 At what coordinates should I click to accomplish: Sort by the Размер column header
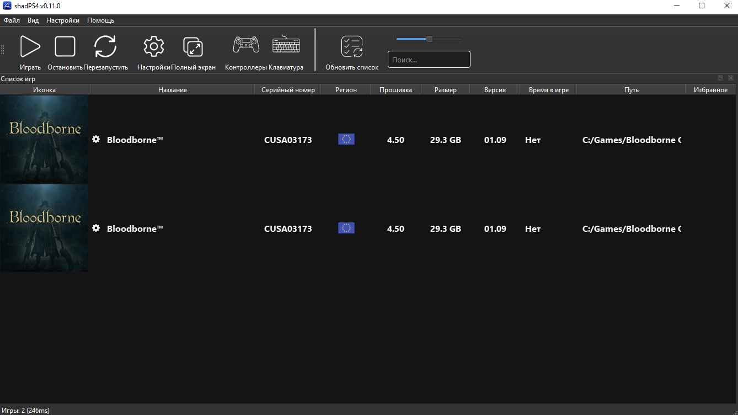(445, 90)
